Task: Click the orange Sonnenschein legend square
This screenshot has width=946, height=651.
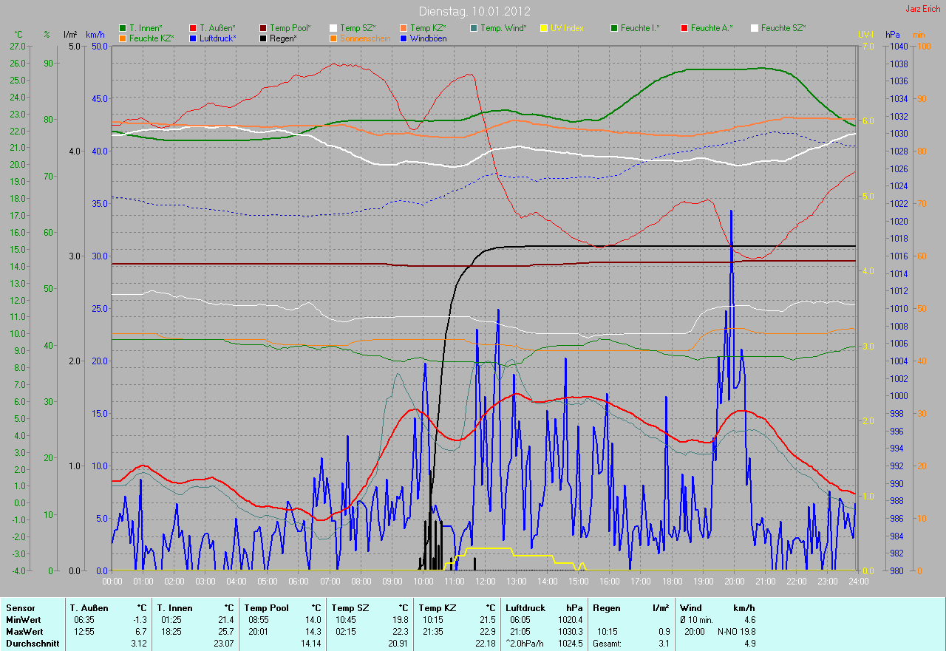Action: coord(333,38)
